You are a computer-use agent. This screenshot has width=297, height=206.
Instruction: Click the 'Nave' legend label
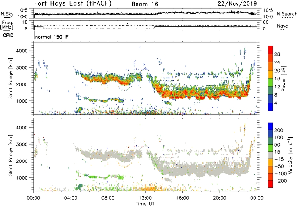click(283, 26)
